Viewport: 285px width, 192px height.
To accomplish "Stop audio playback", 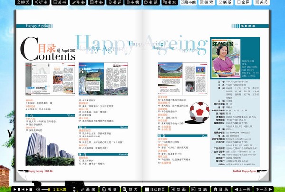I will (x=31, y=189).
